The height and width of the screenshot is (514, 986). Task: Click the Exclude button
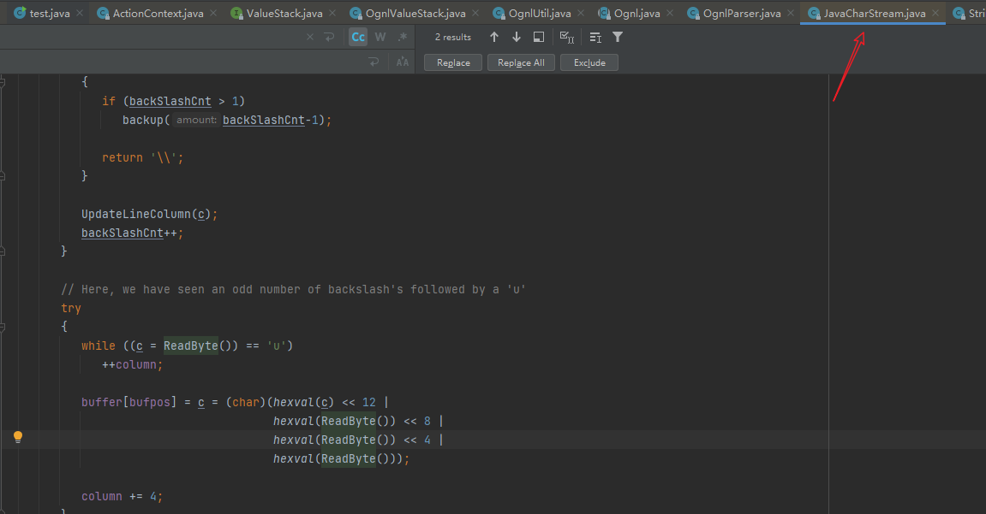[589, 62]
